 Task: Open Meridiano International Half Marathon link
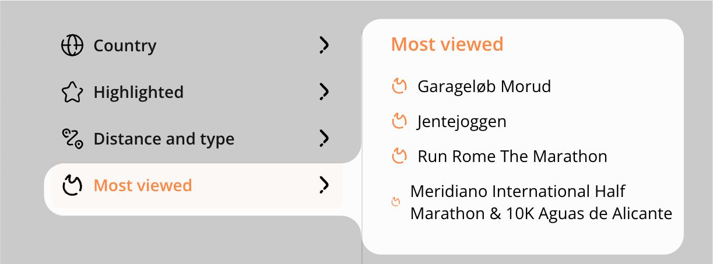pos(541,202)
